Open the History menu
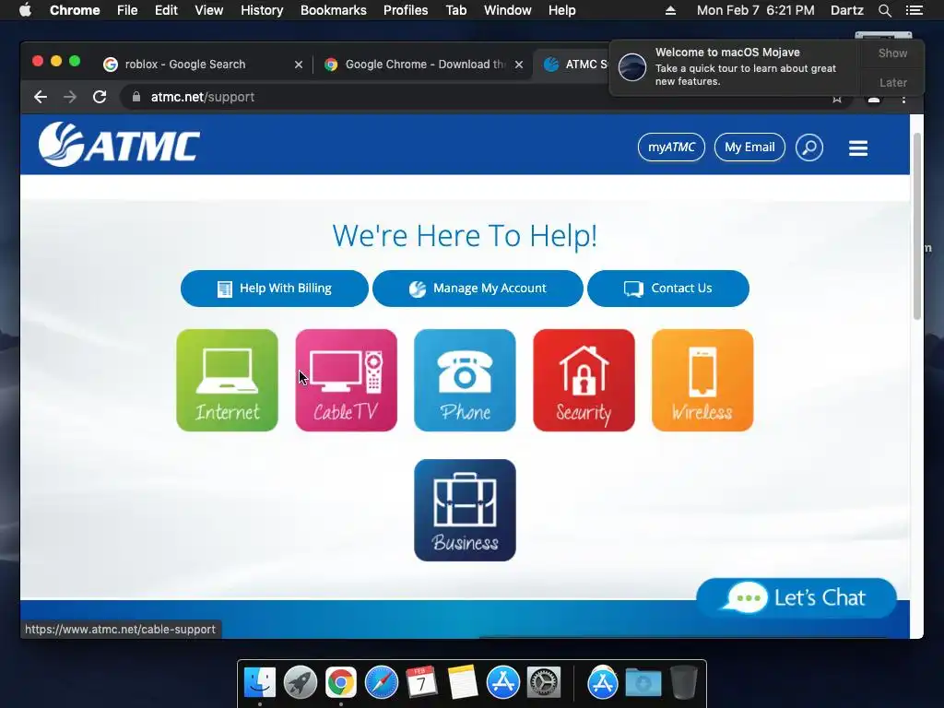 [262, 10]
